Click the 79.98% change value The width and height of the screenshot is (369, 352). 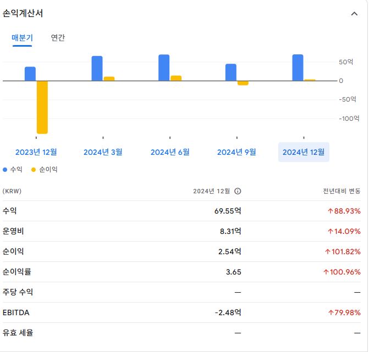point(344,312)
